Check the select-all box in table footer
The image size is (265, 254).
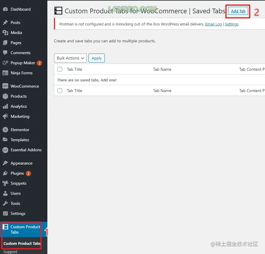(x=60, y=91)
